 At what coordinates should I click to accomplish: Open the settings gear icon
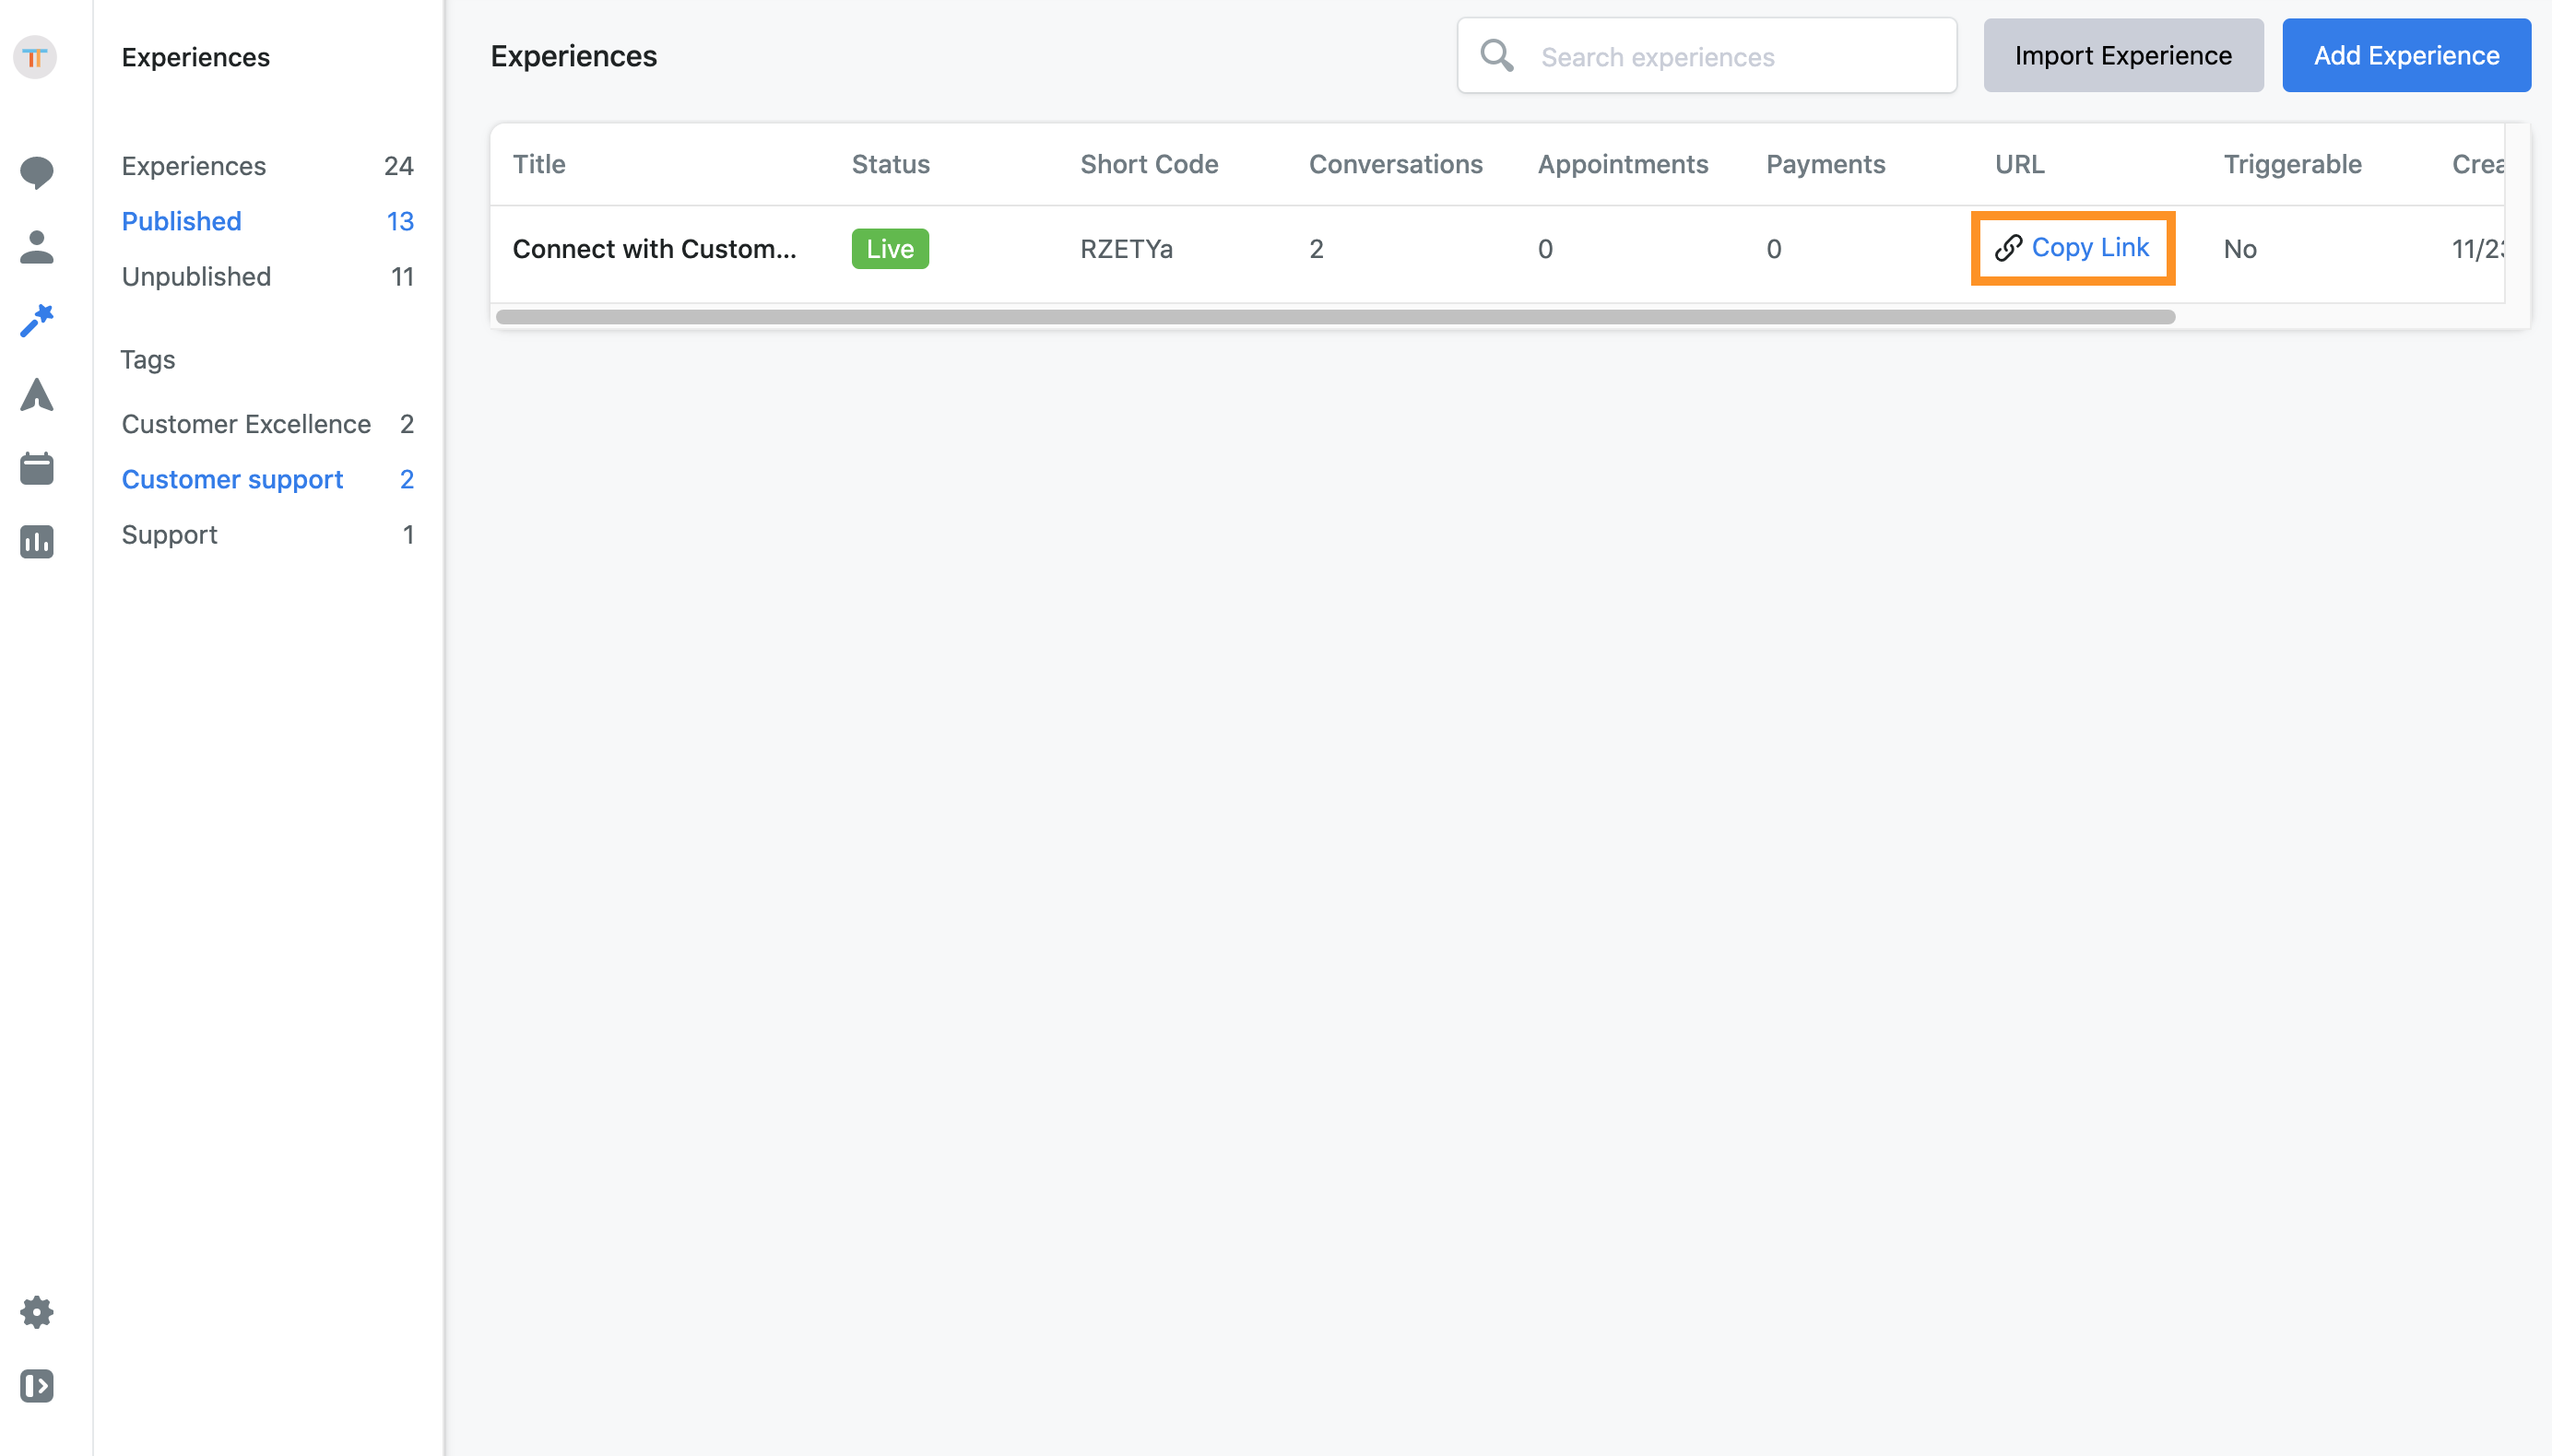(37, 1312)
